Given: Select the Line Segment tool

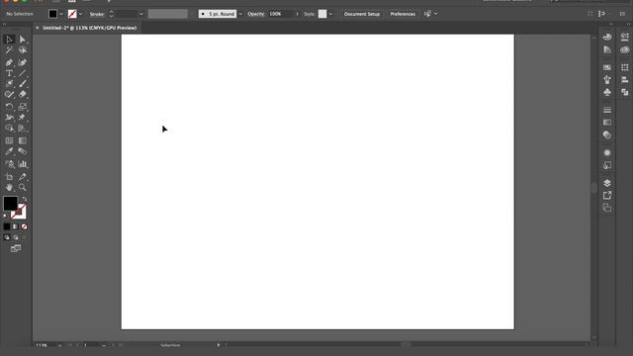Looking at the screenshot, I should [x=22, y=73].
